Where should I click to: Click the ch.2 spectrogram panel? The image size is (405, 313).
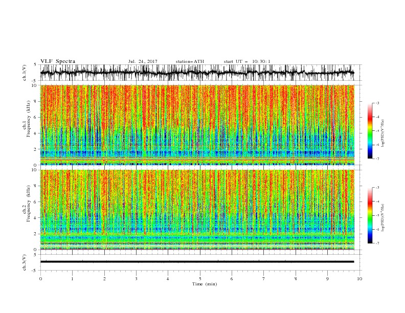click(197, 210)
